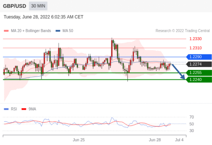Click the 'MA 20 + Bollinger Bands' legend label

point(31,31)
